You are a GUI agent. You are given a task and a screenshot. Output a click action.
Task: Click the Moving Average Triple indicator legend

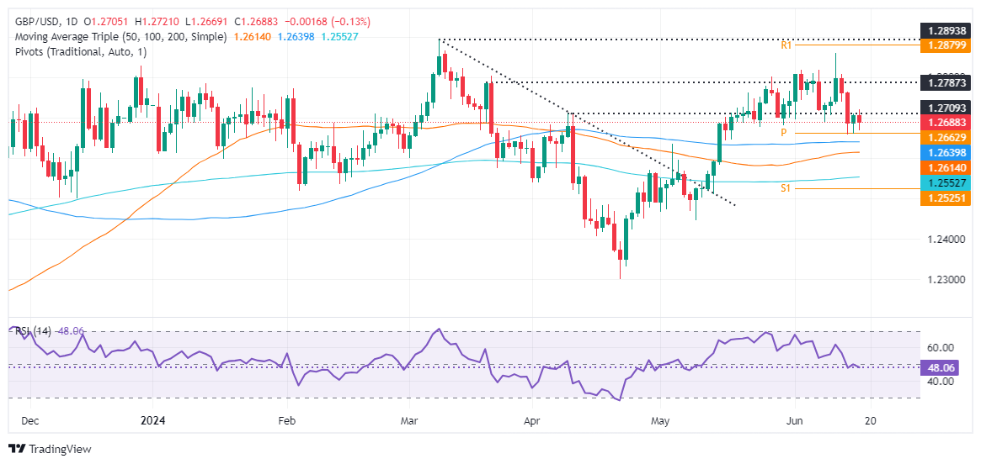coord(119,37)
